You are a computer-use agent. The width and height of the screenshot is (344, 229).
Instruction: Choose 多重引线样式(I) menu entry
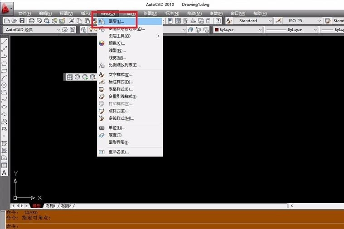(130, 96)
